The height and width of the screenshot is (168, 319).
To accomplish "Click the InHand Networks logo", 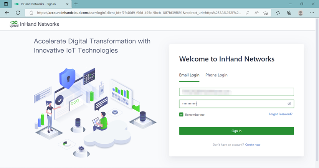I will coord(35,24).
